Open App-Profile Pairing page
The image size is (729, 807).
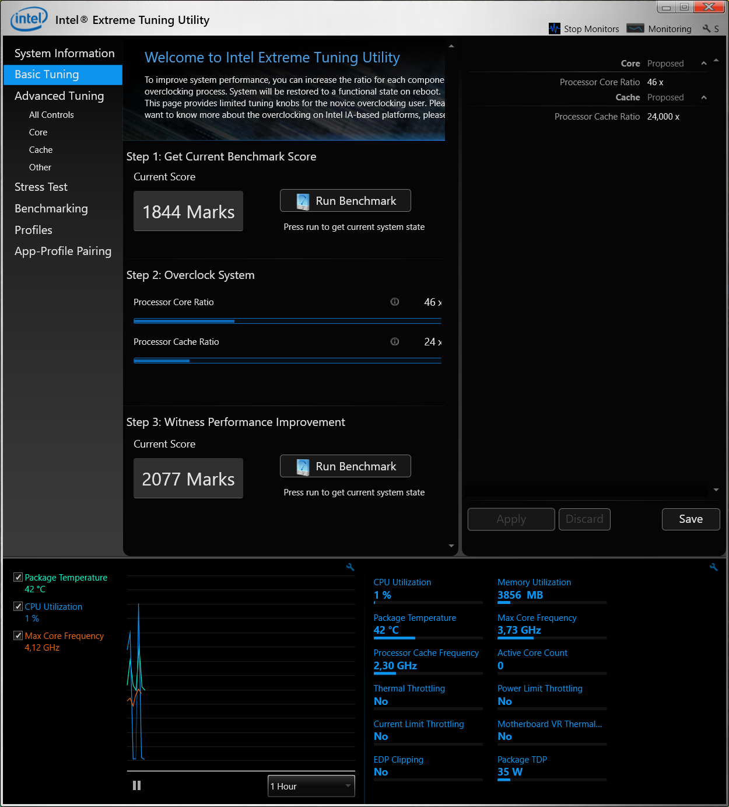[x=63, y=251]
